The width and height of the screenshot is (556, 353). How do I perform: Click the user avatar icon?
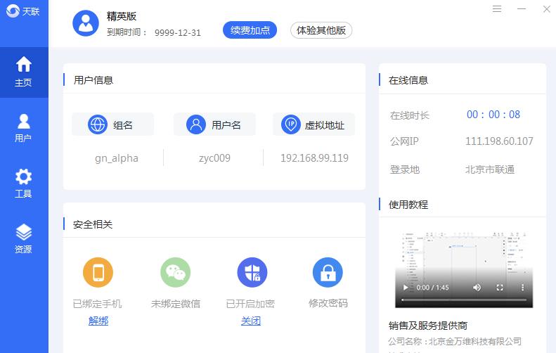(x=86, y=23)
